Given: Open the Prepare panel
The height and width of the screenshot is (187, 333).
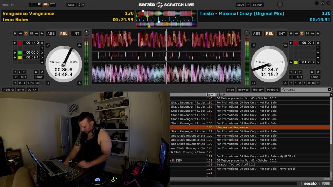Looking at the screenshot, I should 273,90.
